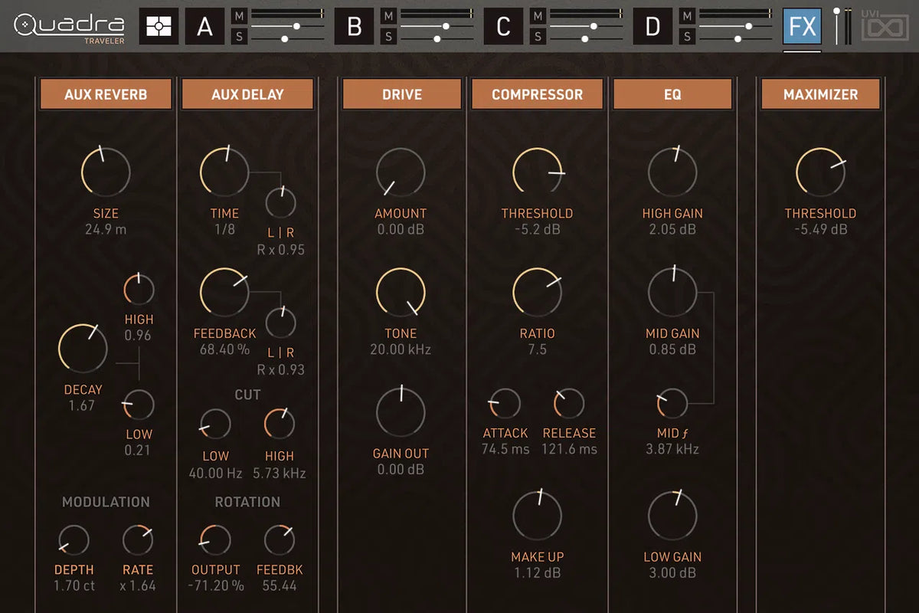Open the quad layer overview page icon

point(159,26)
